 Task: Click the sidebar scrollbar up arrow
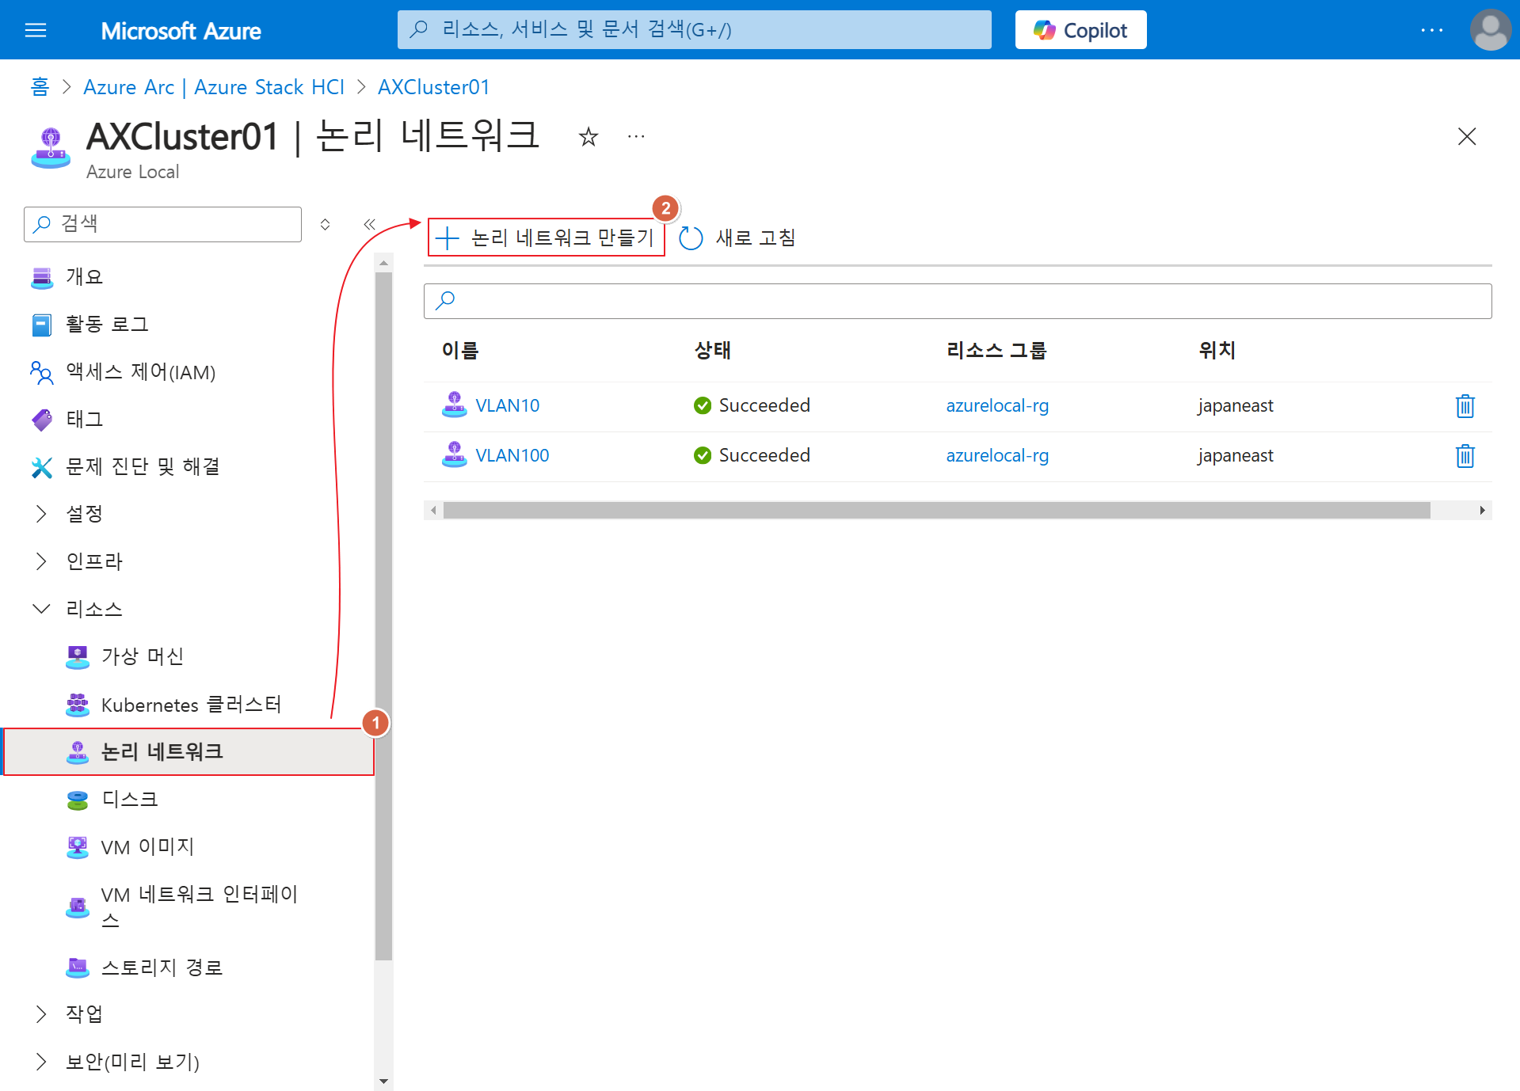click(x=383, y=263)
